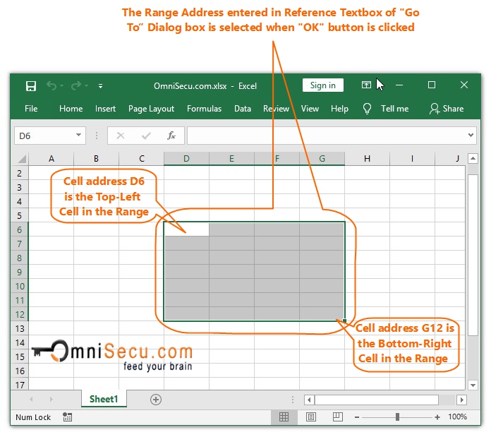This screenshot has height=437, width=491.
Task: Open Ribbon Display Options icon
Action: [x=366, y=85]
